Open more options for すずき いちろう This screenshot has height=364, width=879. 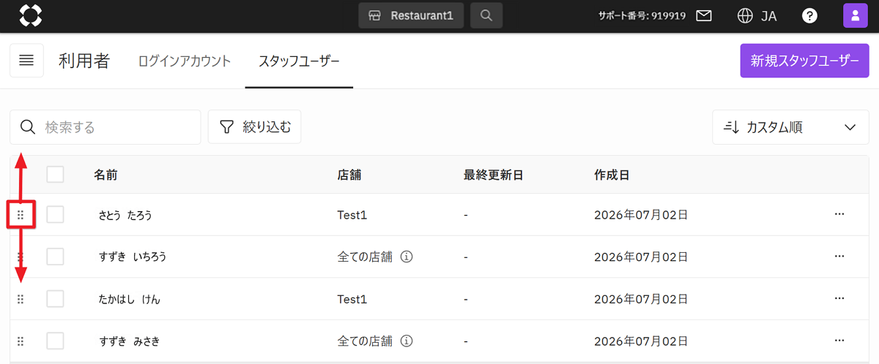coord(839,257)
